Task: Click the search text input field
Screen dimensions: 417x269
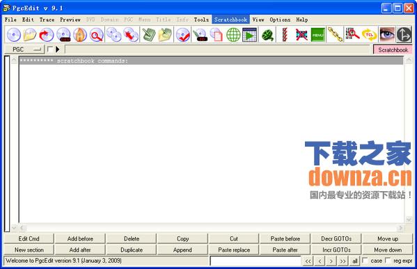Action: (255, 261)
